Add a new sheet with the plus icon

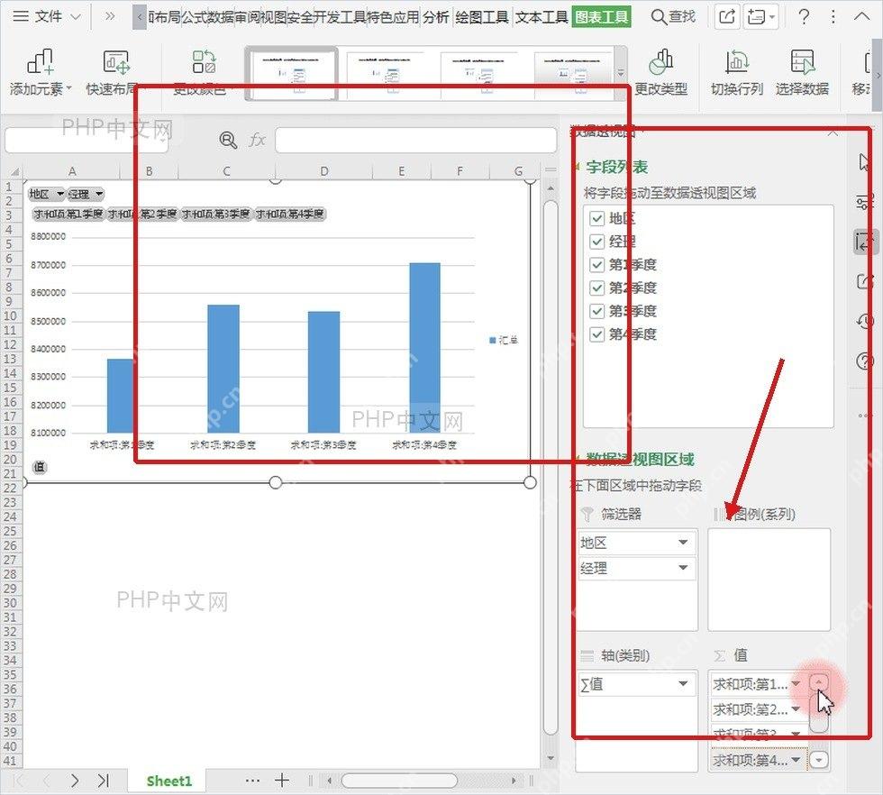click(281, 781)
